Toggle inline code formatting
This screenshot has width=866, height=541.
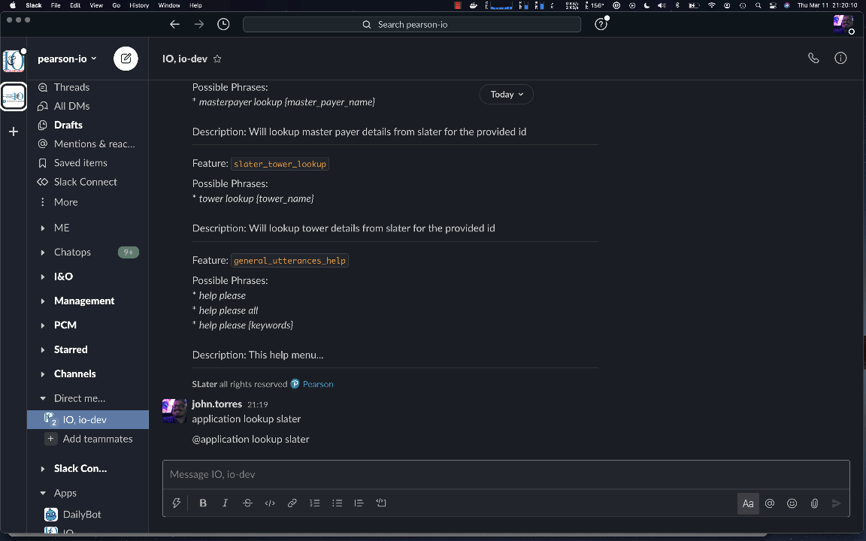click(270, 503)
